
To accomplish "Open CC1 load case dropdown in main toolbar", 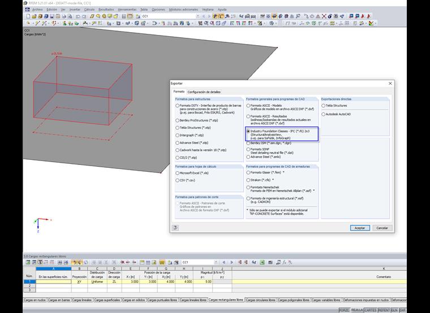I will (x=197, y=16).
